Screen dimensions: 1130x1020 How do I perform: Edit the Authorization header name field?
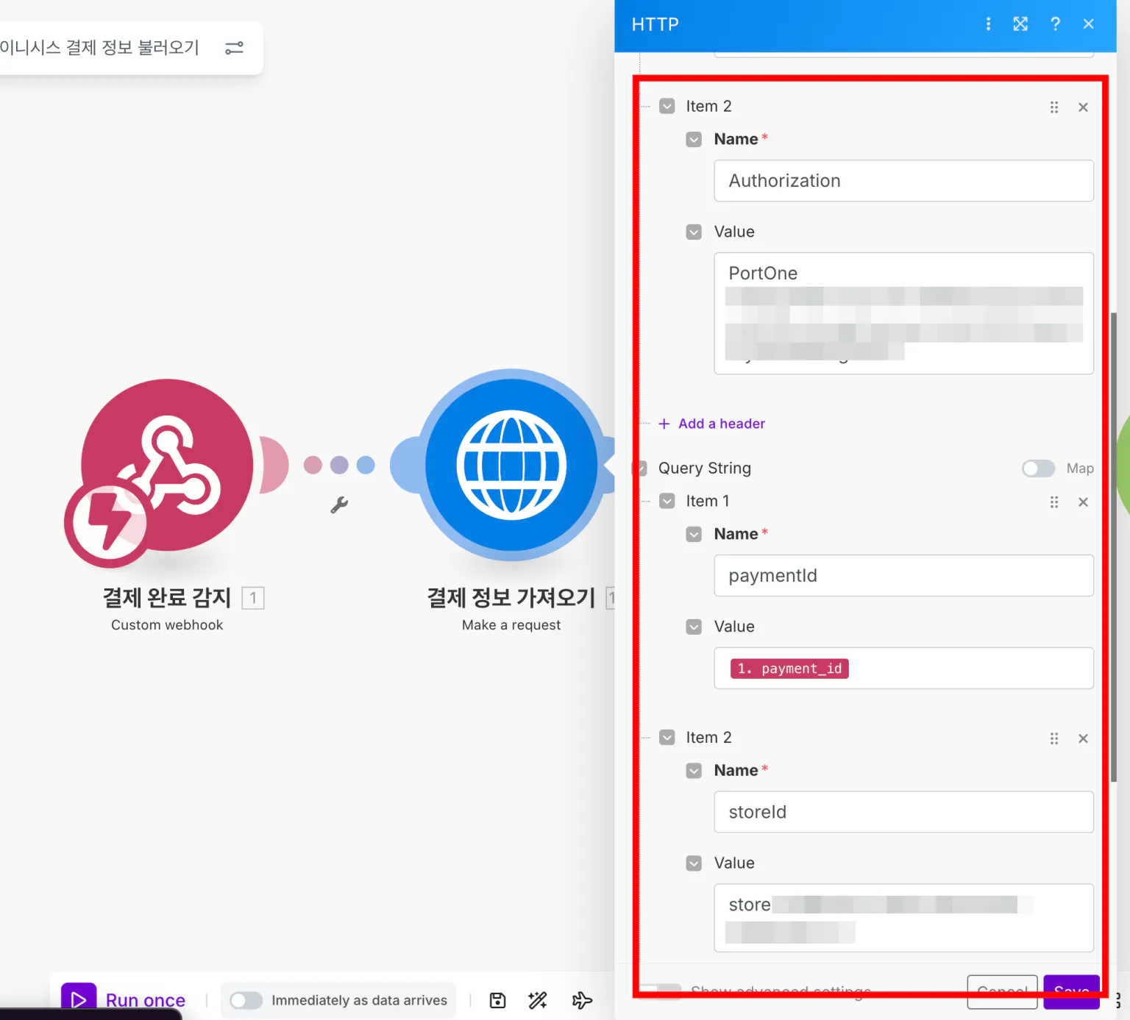903,181
